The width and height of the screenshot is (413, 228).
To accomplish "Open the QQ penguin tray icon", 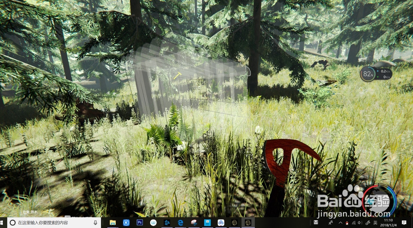I will tap(347, 223).
